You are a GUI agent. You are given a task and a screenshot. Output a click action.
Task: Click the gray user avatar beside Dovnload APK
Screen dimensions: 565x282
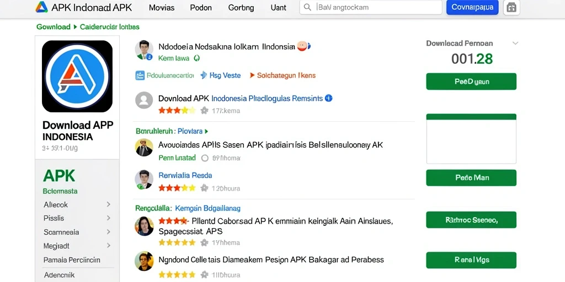tap(144, 100)
